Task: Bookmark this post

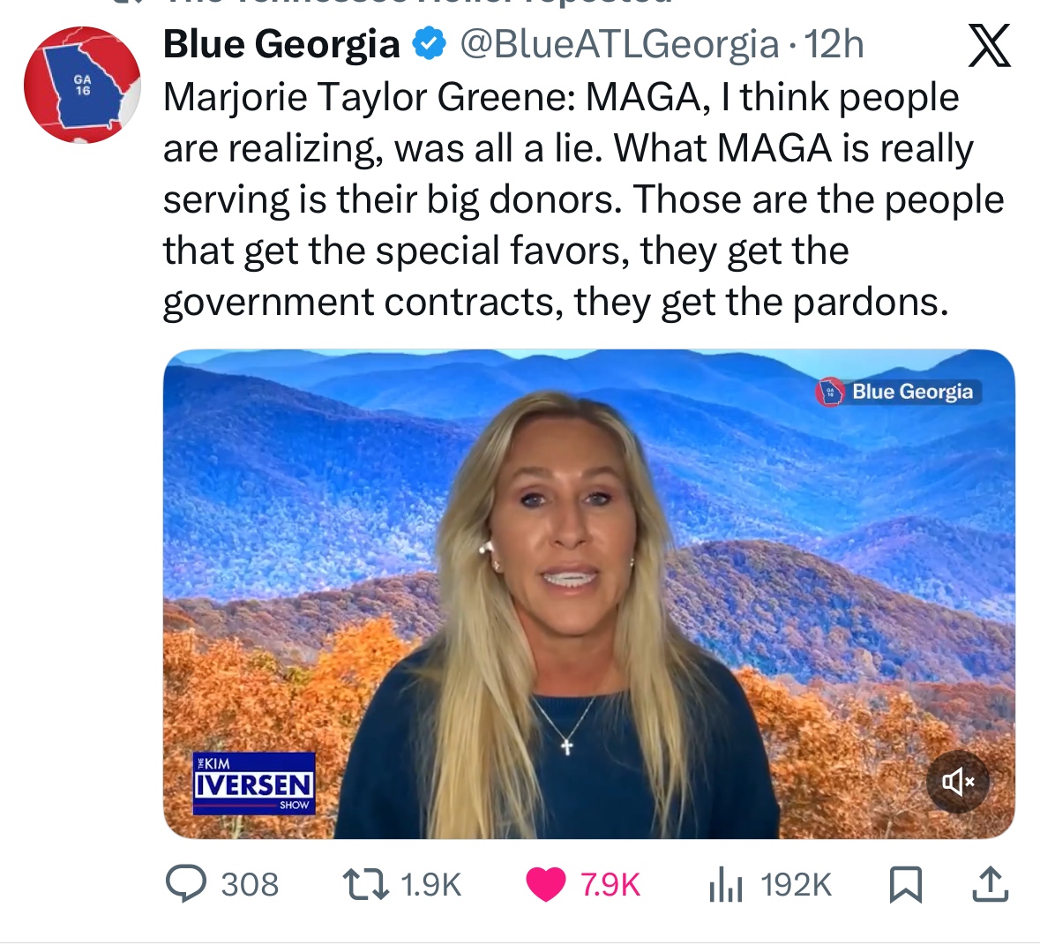Action: pos(905,885)
